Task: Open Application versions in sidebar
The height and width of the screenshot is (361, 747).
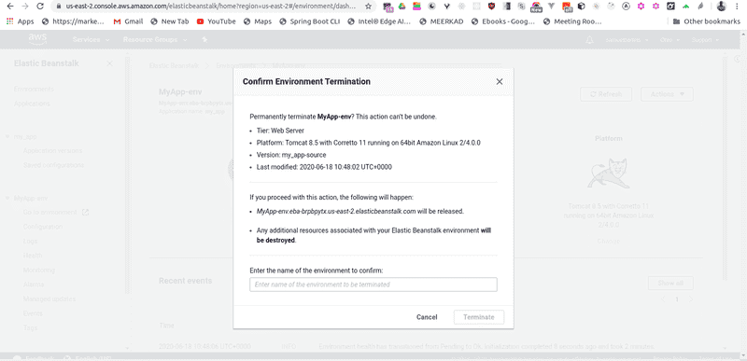Action: click(x=53, y=151)
